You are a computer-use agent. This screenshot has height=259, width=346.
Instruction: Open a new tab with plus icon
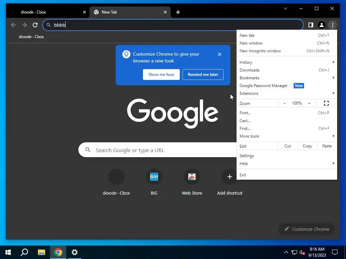[x=178, y=12]
